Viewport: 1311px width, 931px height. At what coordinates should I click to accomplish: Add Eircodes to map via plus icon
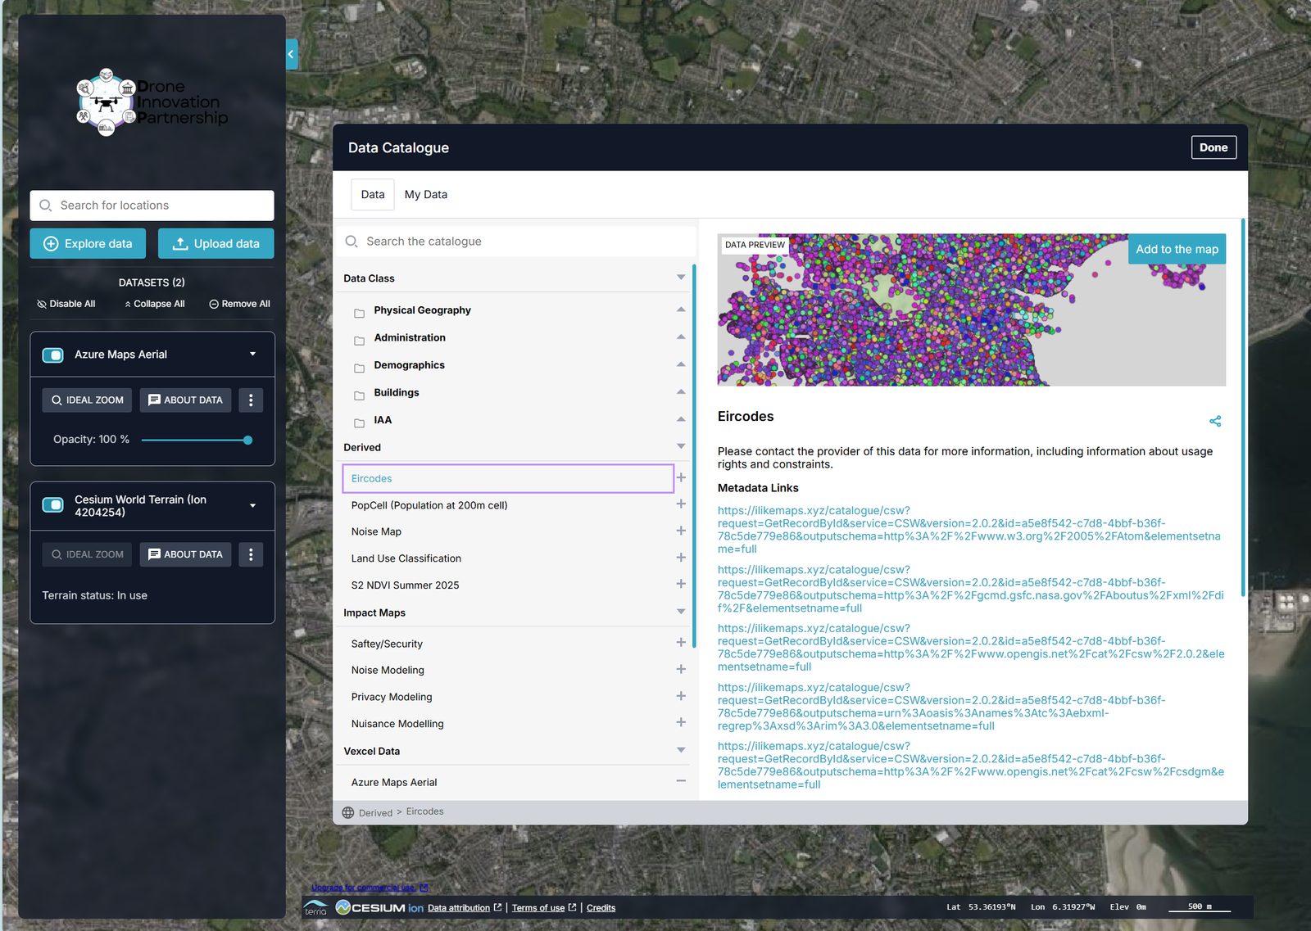click(681, 477)
